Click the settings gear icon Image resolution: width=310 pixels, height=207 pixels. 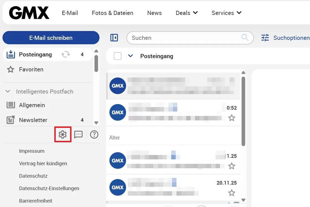tap(62, 134)
